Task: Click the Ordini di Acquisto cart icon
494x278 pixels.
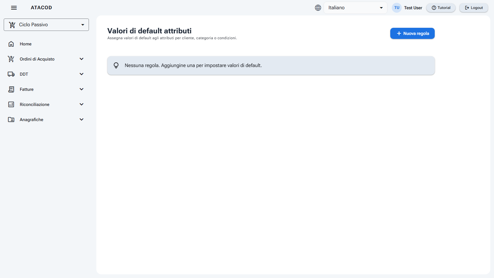Action: tap(11, 59)
